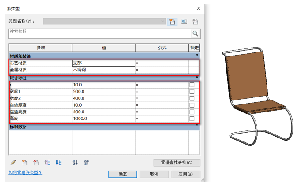Sort parameters in ascending order
Image resolution: width=301 pixels, height=186 pixels.
pos(75,162)
